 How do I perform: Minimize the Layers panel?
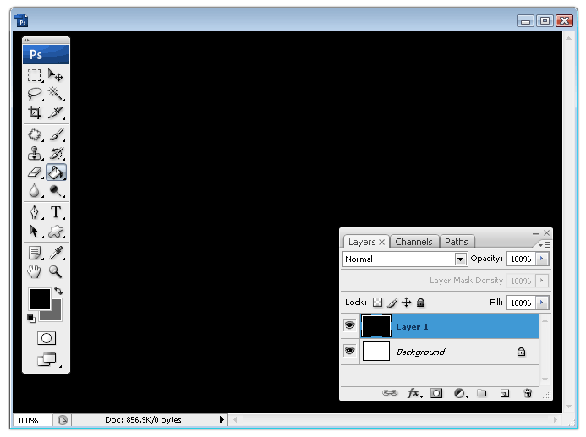535,233
